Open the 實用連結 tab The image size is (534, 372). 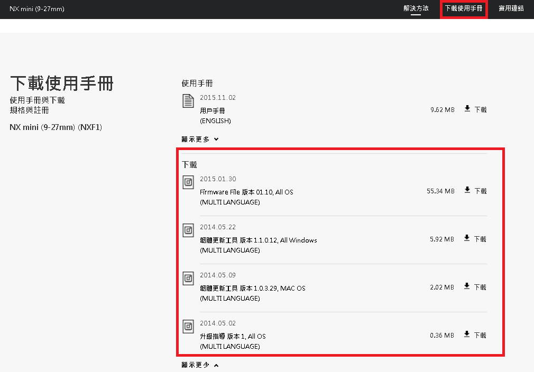[x=511, y=8]
